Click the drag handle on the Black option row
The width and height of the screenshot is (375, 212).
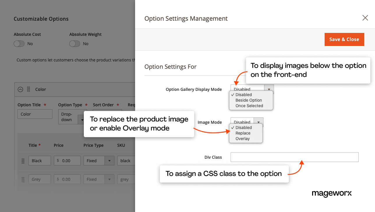click(x=23, y=160)
